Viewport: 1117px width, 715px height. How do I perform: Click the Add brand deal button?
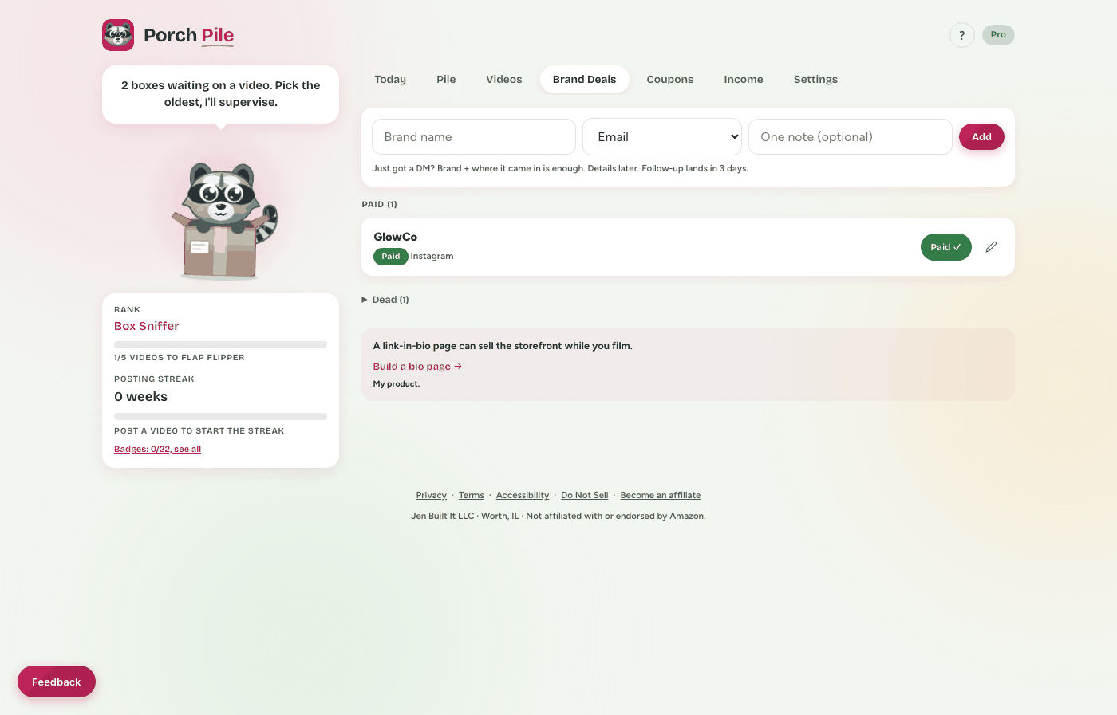tap(981, 137)
